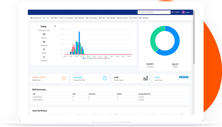Open the admin account menu
The height and width of the screenshot is (127, 222).
(x=188, y=13)
